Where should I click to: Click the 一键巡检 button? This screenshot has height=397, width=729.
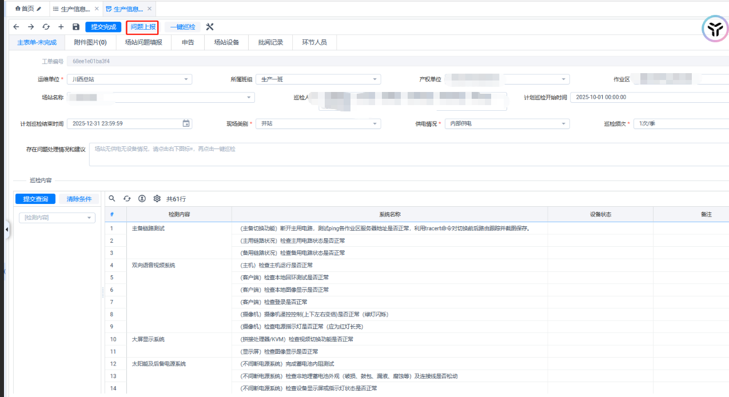pos(182,27)
